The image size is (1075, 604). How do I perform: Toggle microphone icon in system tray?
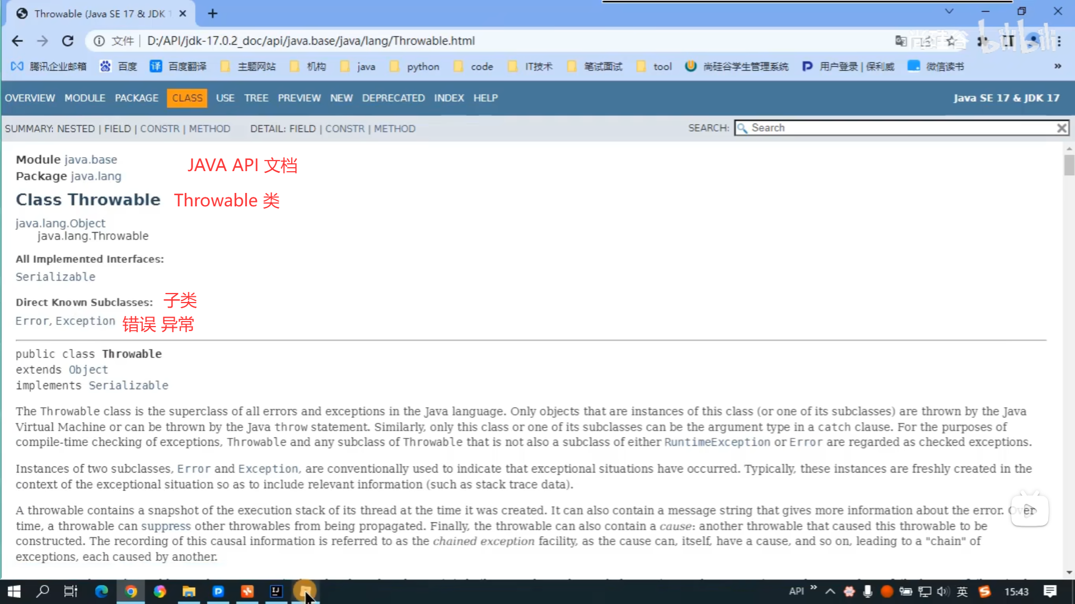coord(867,591)
